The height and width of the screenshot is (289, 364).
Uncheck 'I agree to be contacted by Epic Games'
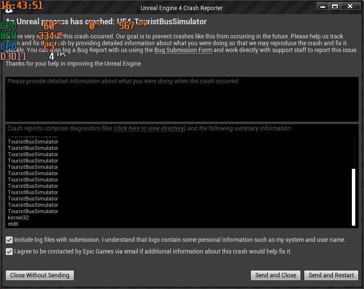(x=9, y=252)
